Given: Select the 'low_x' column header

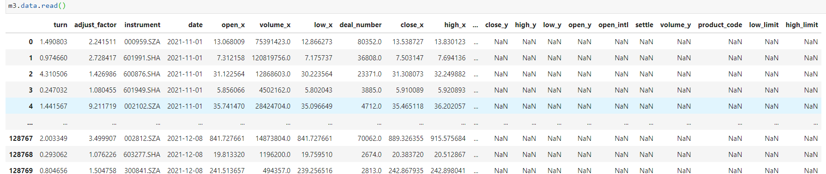Looking at the screenshot, I should (323, 25).
